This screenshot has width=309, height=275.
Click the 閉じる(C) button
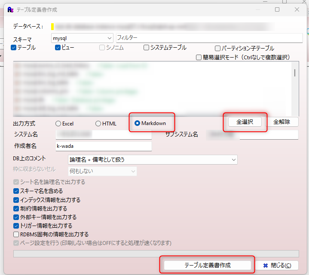277,266
